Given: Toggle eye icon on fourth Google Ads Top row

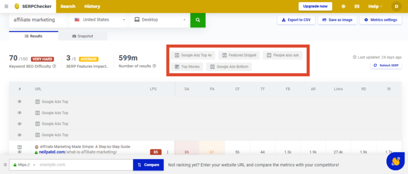Looking at the screenshot, I should coord(20,135).
